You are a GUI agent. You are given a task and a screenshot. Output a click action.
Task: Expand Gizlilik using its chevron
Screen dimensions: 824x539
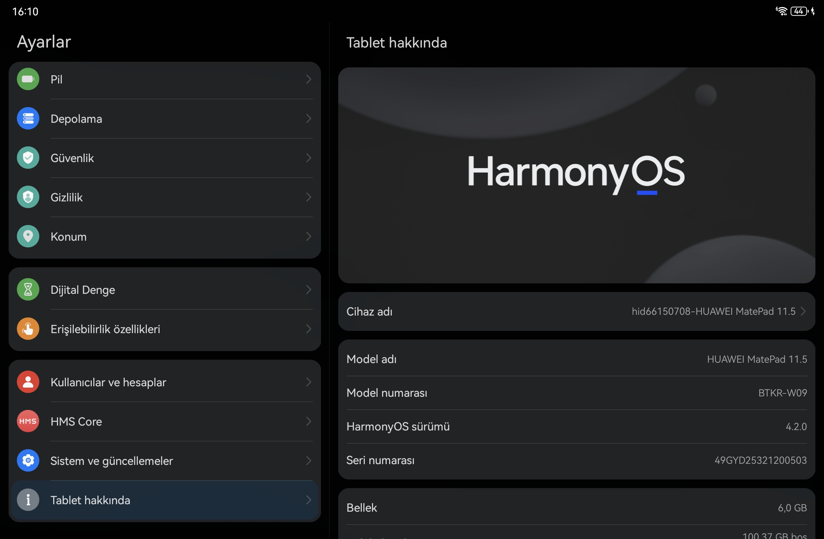pos(309,197)
